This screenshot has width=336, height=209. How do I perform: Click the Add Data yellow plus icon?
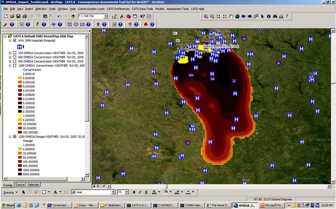(x=73, y=16)
